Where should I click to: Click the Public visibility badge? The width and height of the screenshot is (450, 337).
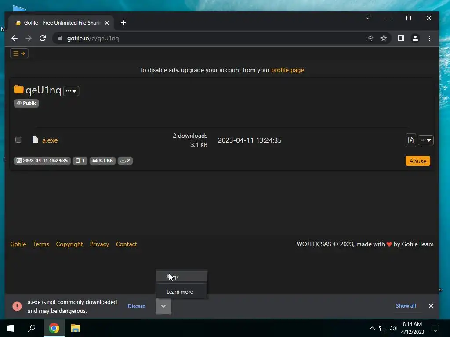click(x=26, y=103)
